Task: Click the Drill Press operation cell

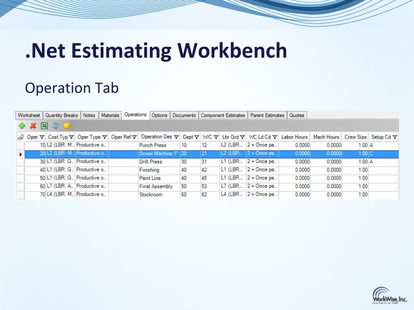Action: [159, 161]
